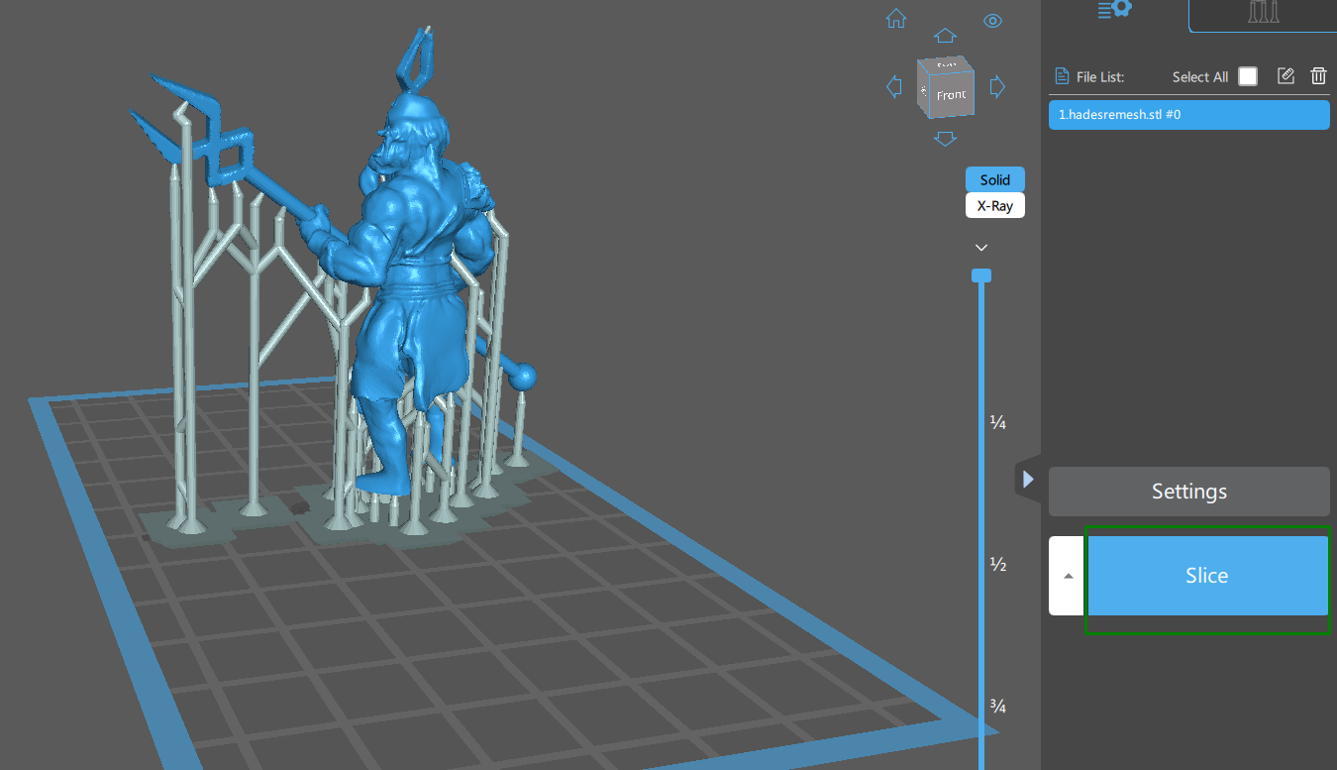
Task: Expand options with arrow beside Slice
Action: pyautogui.click(x=1067, y=576)
